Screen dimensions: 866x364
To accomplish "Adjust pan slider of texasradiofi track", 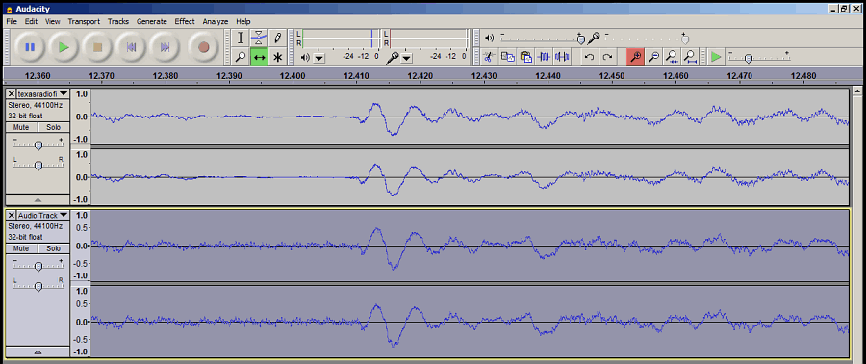I will (x=38, y=165).
